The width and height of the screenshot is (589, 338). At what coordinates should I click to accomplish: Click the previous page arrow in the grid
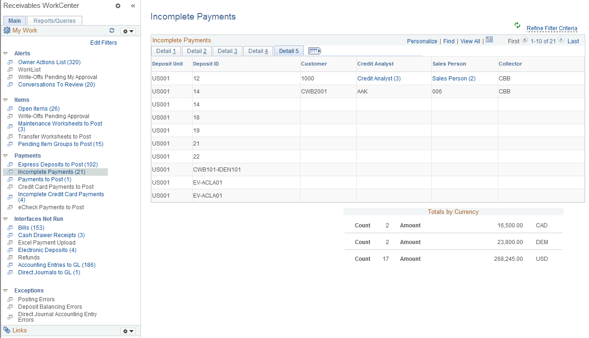pyautogui.click(x=525, y=41)
